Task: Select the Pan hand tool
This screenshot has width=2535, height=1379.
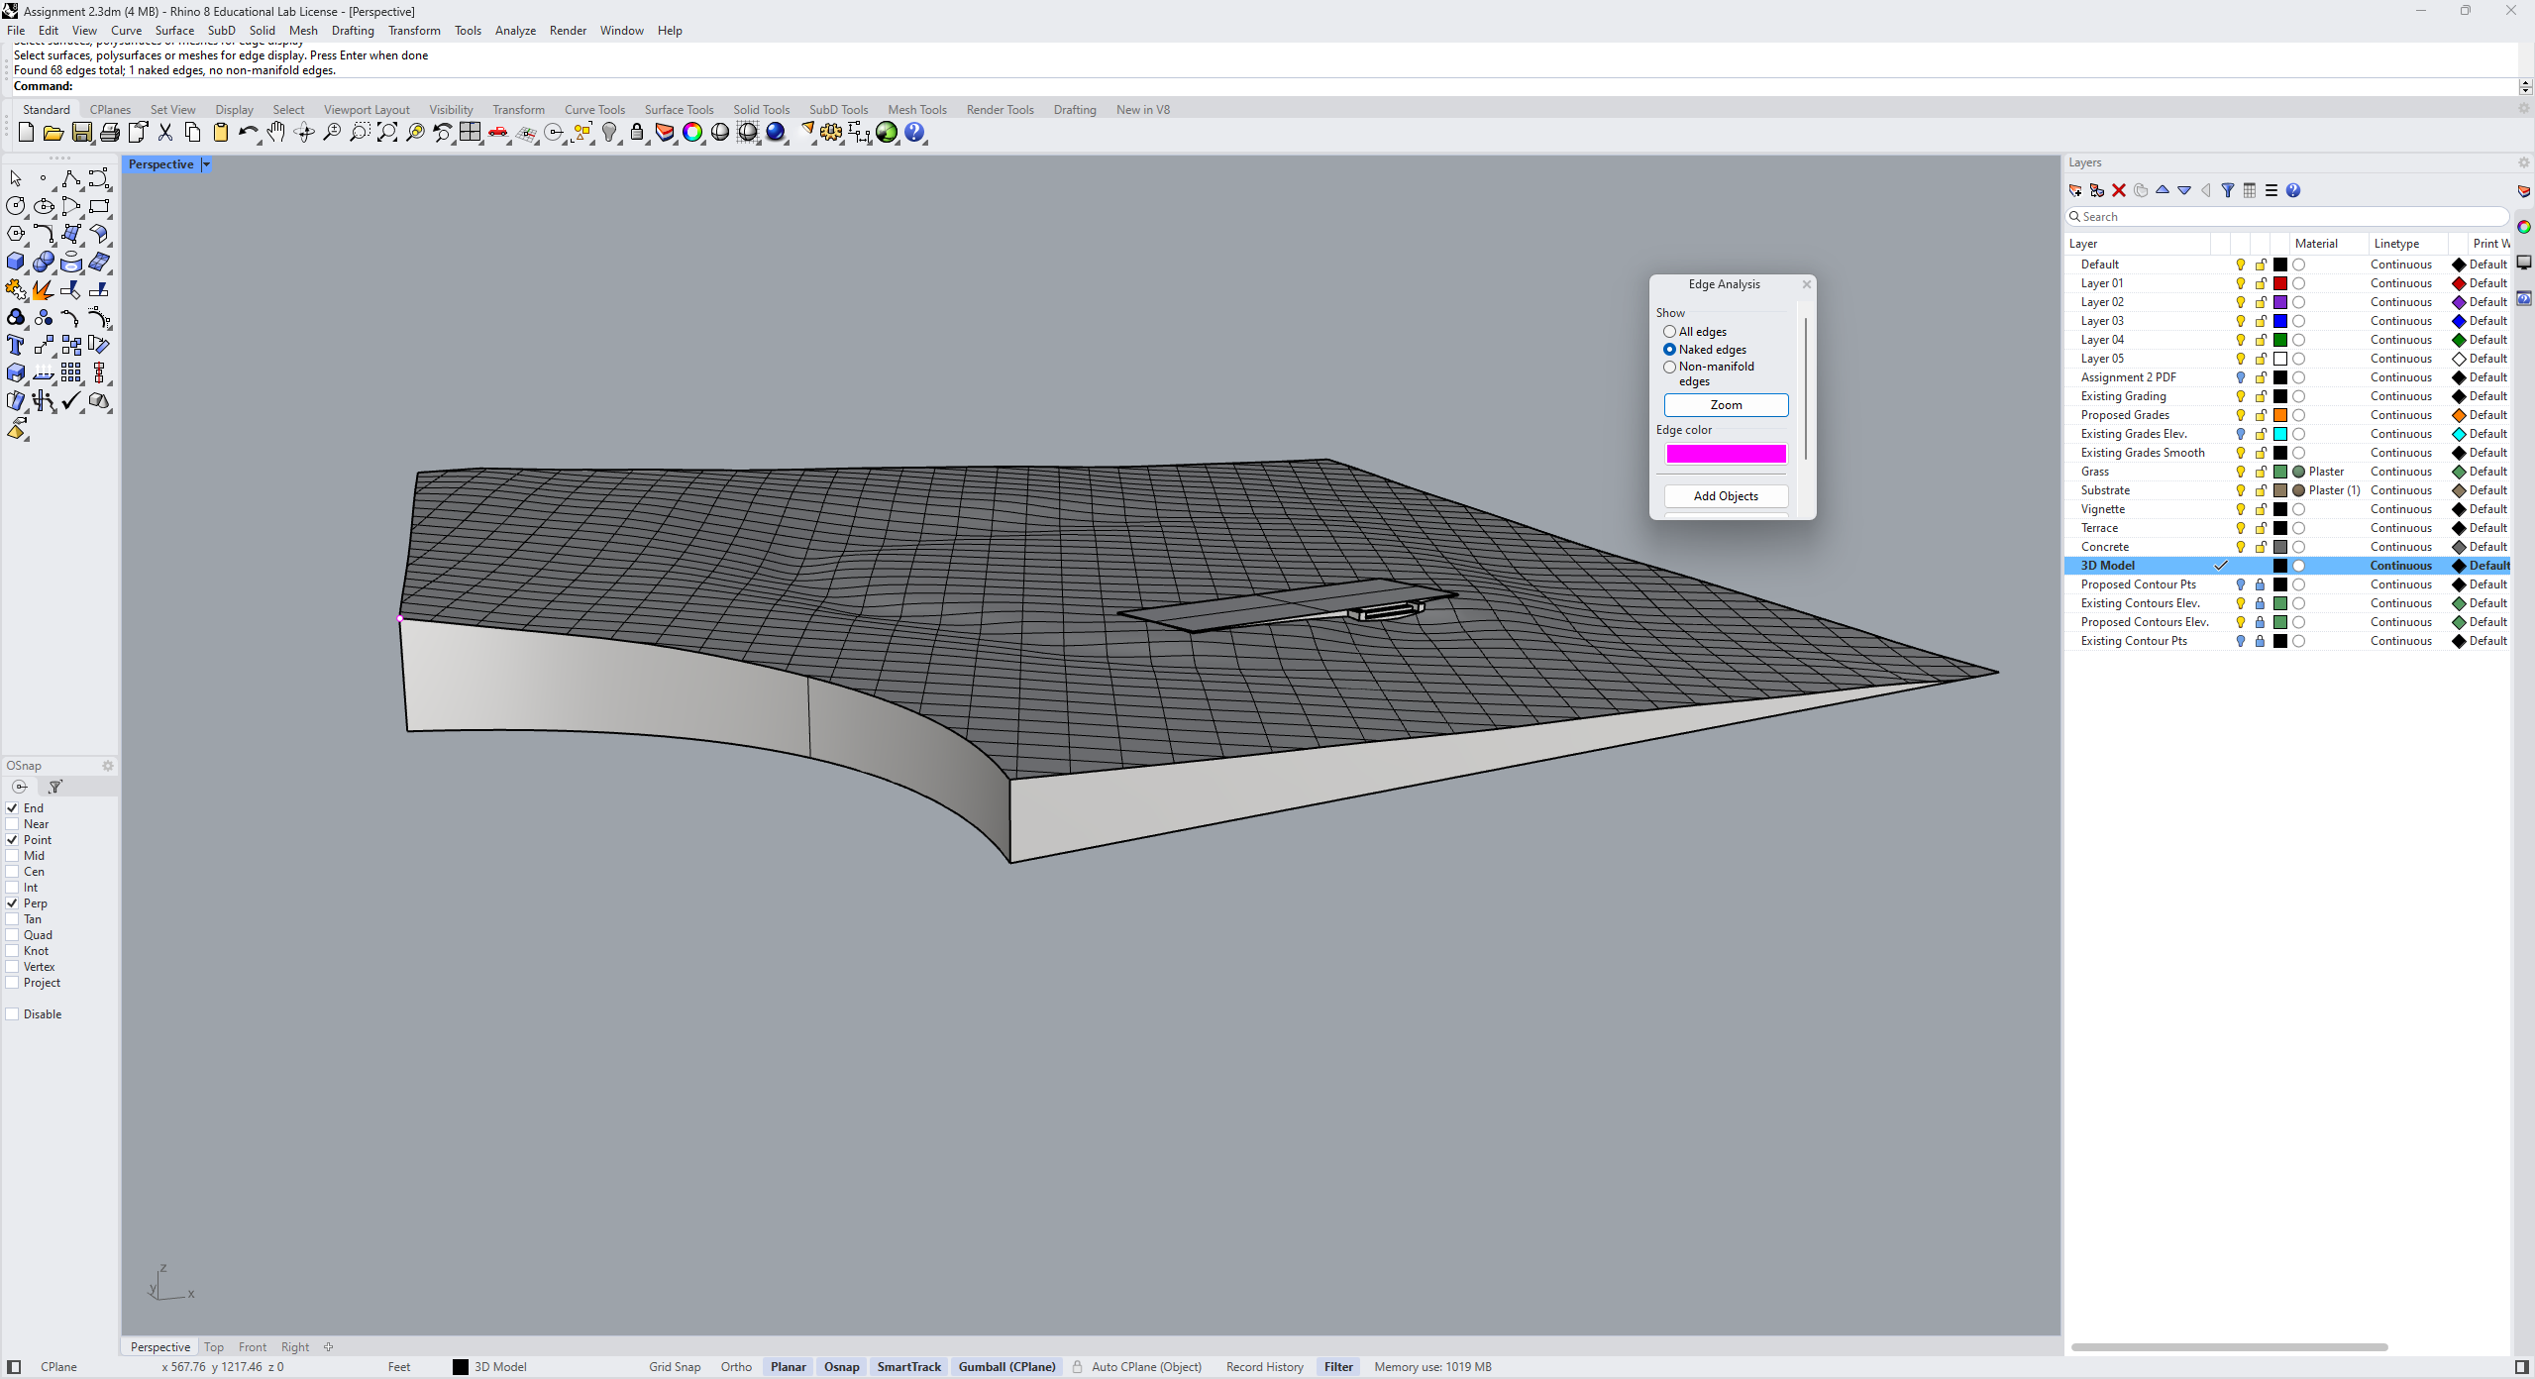Action: 276,133
